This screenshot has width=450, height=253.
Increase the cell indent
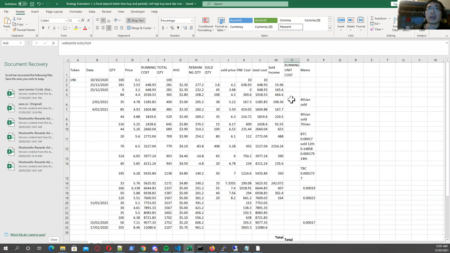pos(122,28)
